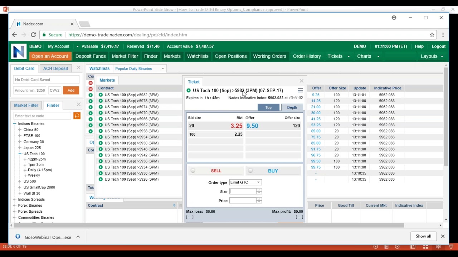Click market icon beside >5982 (3PM) row
Viewport: 458px width, 257px height.
tap(101, 95)
